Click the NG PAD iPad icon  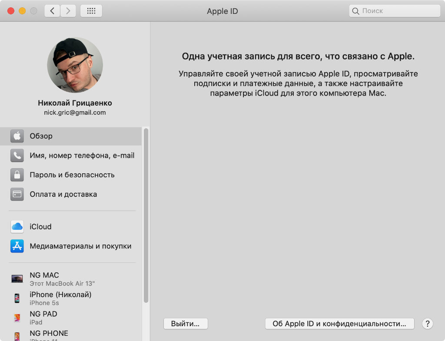point(17,318)
